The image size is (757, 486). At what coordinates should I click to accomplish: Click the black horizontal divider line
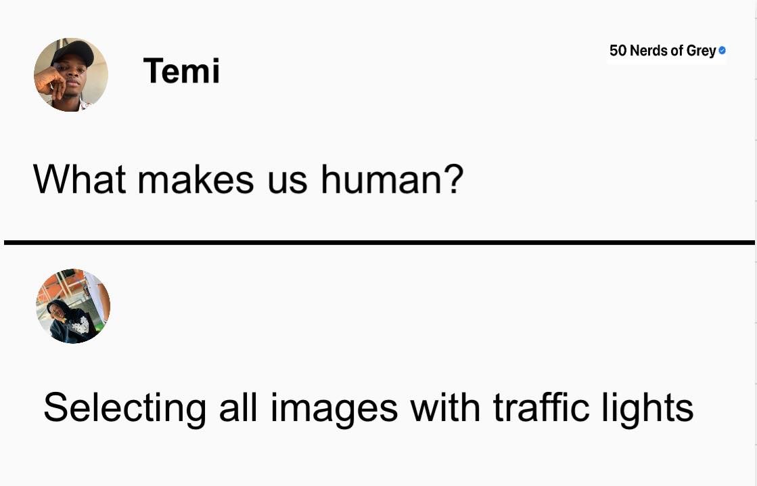click(380, 242)
